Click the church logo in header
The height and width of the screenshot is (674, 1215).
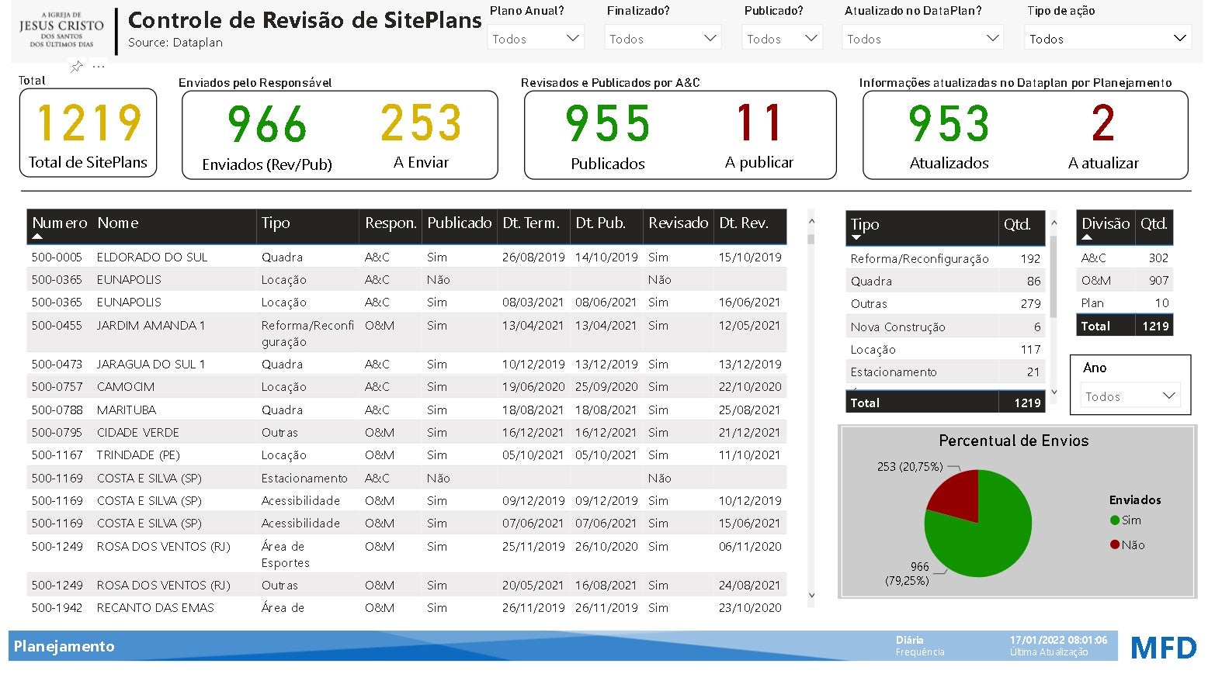click(61, 31)
